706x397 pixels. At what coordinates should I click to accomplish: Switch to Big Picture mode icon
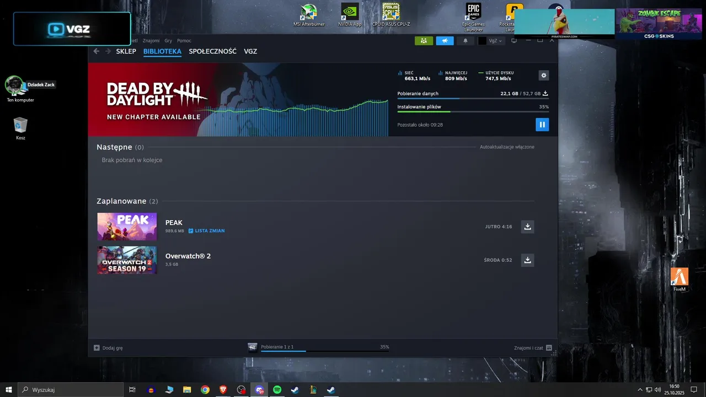point(514,41)
